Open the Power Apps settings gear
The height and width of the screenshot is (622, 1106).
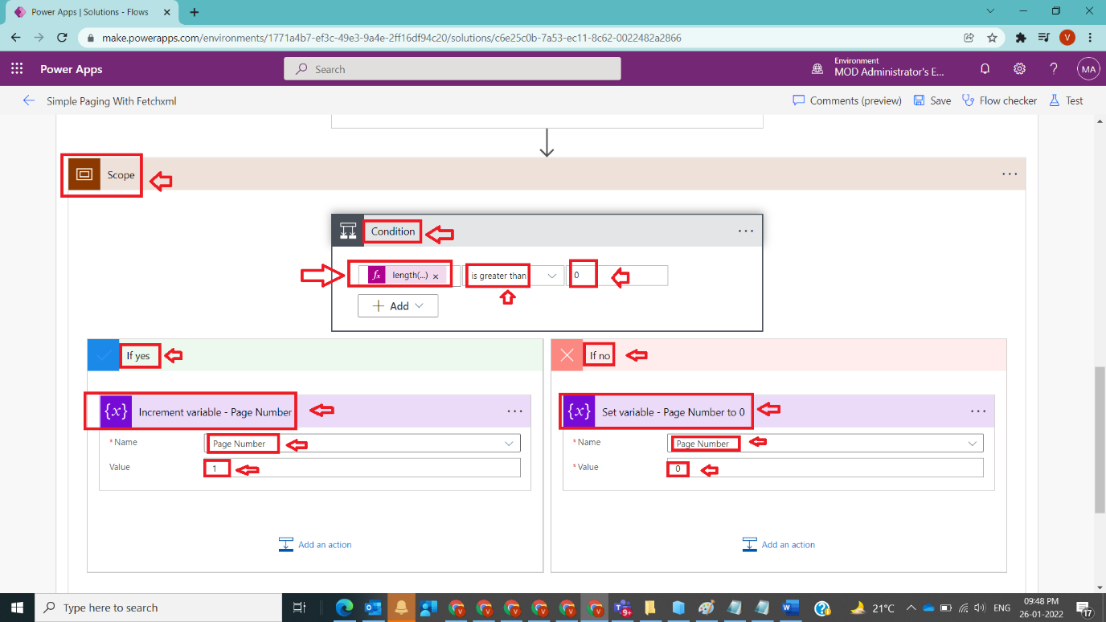(1019, 69)
